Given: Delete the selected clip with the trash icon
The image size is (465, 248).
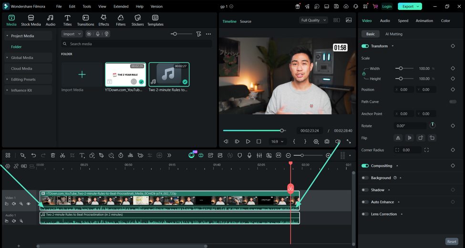Looking at the screenshot, I should click(53, 155).
